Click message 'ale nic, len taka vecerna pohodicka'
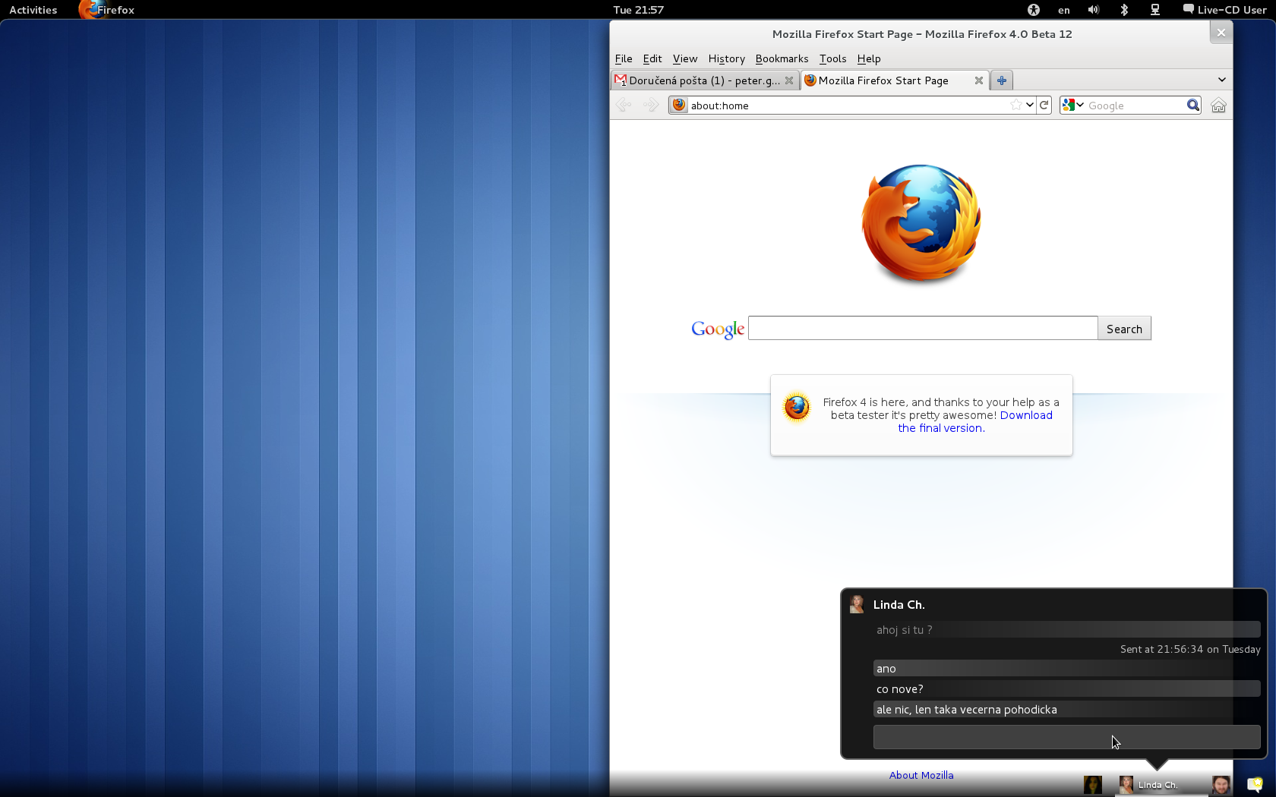 pyautogui.click(x=1066, y=710)
